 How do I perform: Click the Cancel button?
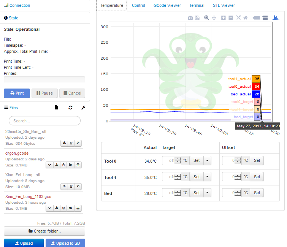coord(72,93)
